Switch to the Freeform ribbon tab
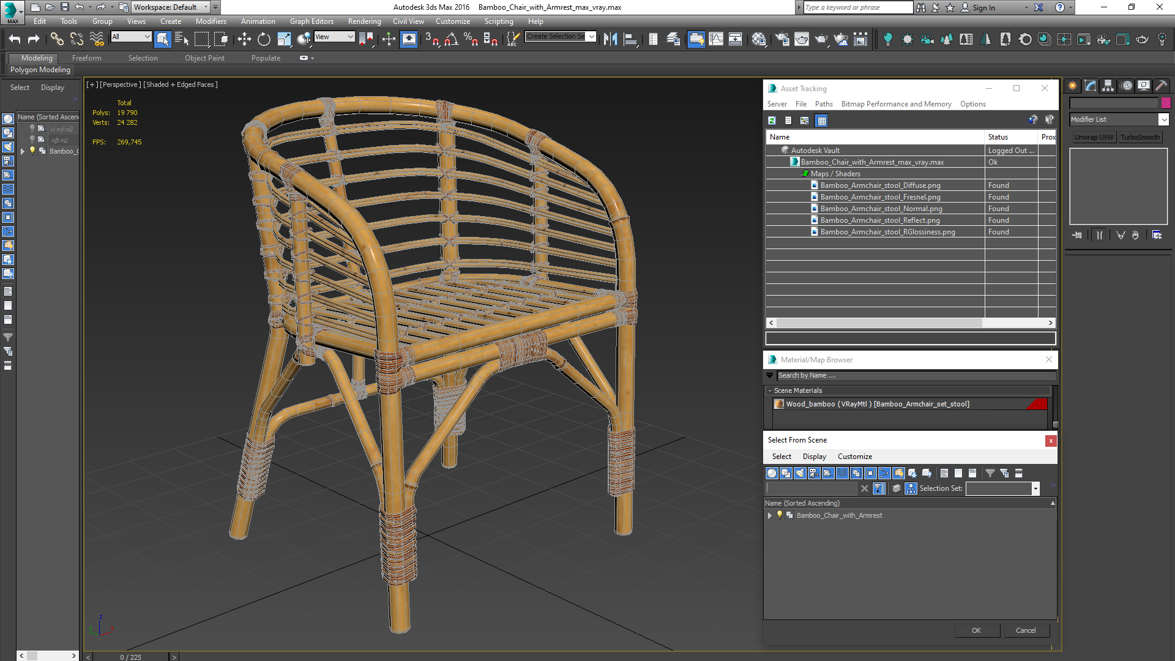1175x661 pixels. [86, 58]
